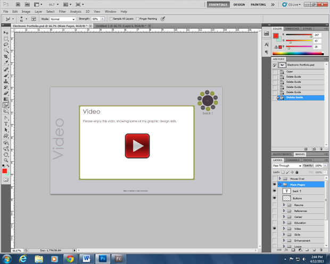
Task: Click the red foreground color swatch in toolbox
Action: point(5,170)
